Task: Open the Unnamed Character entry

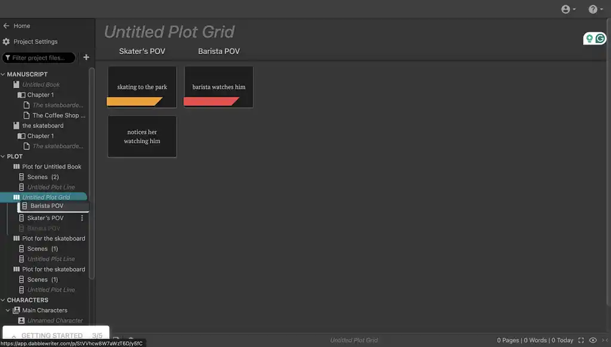Action: coord(55,321)
